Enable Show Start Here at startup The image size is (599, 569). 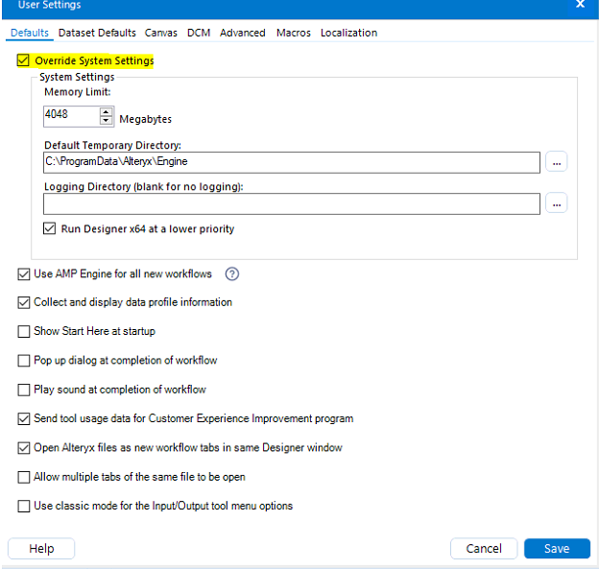(24, 331)
